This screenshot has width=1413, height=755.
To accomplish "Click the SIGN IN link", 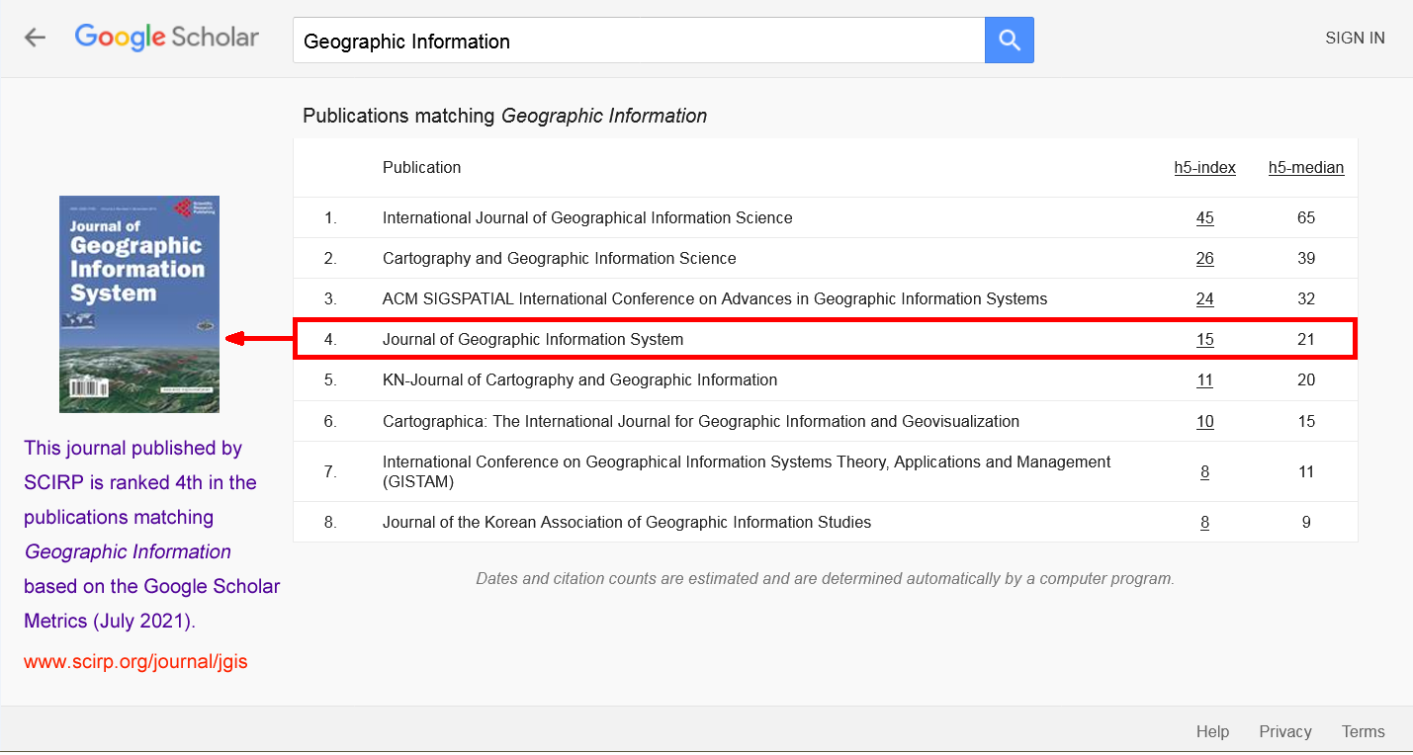I will (1355, 39).
